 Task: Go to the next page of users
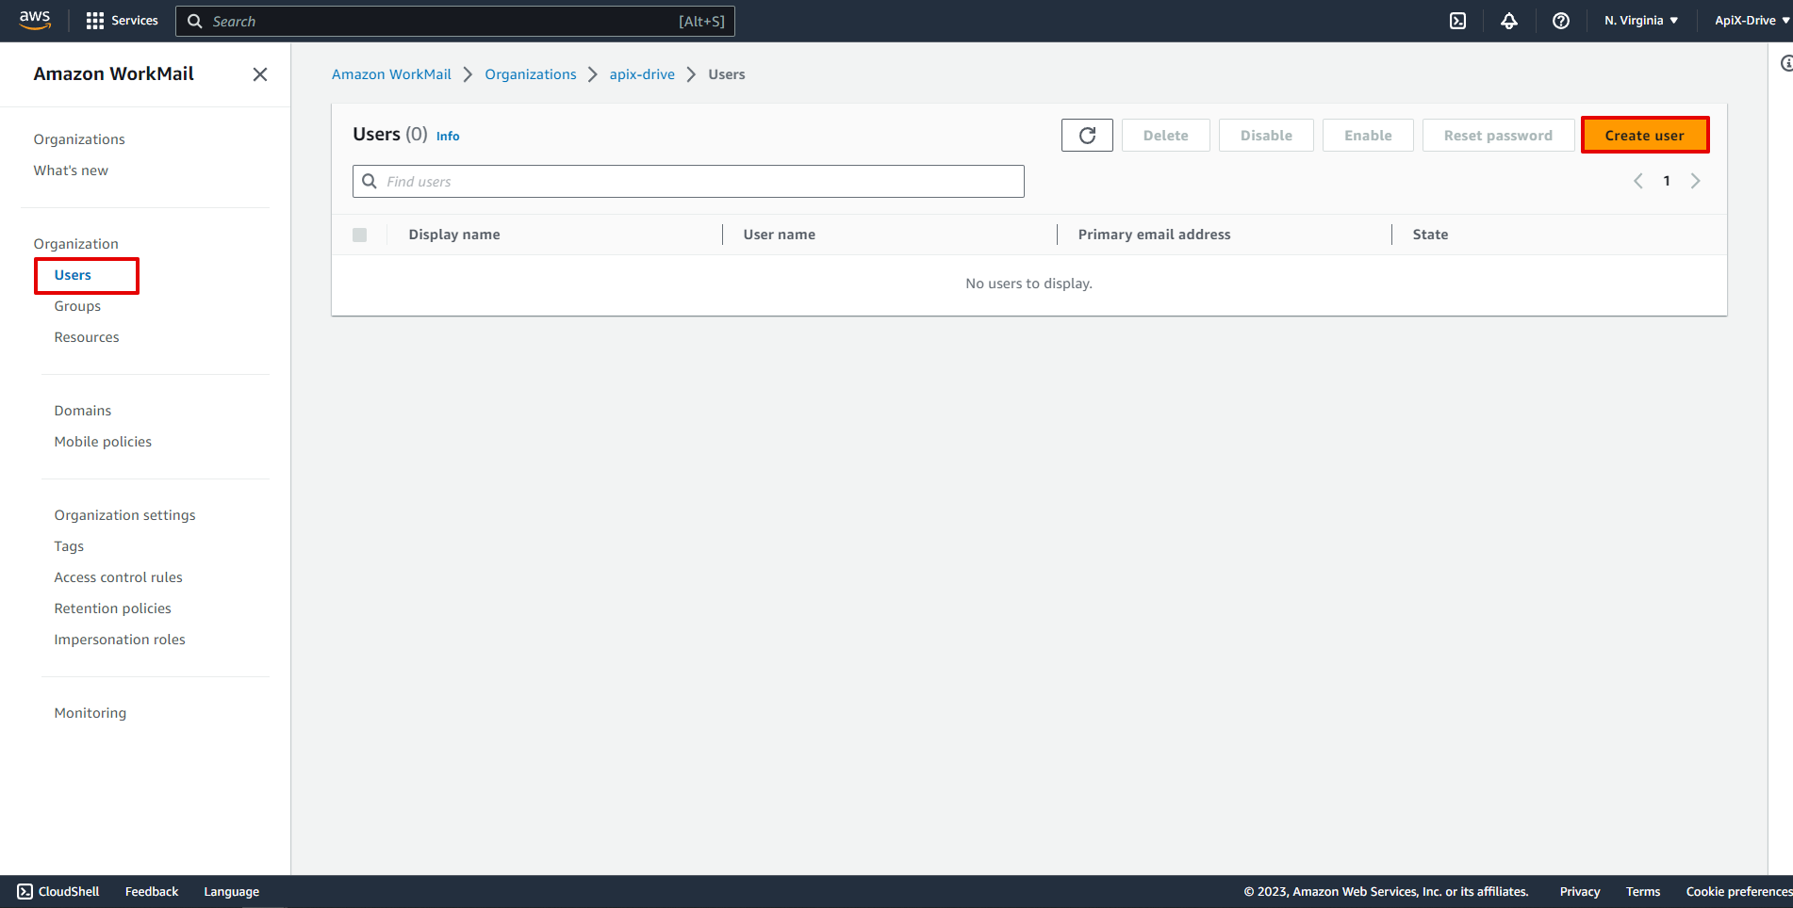pos(1695,181)
